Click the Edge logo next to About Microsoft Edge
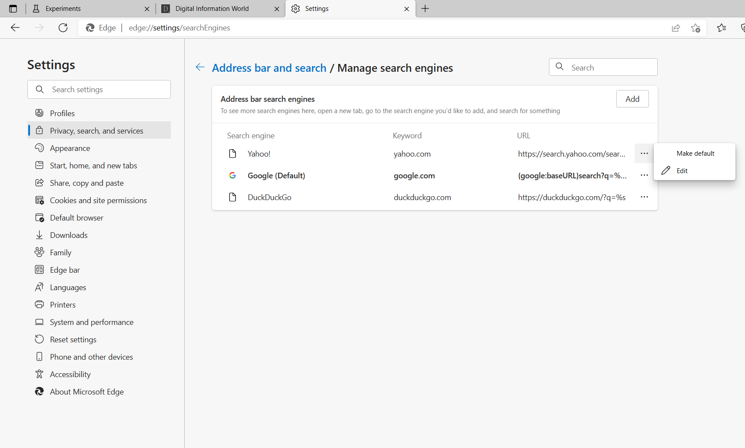The image size is (745, 448). pyautogui.click(x=40, y=391)
